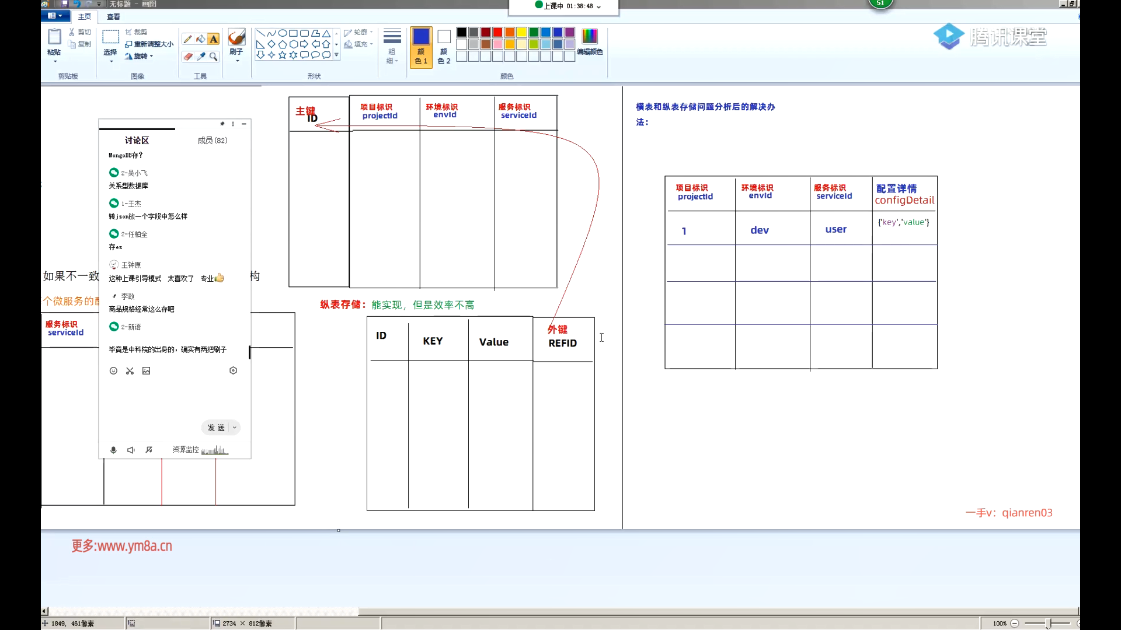Select the Pencil tool
This screenshot has height=630, width=1121.
(187, 39)
